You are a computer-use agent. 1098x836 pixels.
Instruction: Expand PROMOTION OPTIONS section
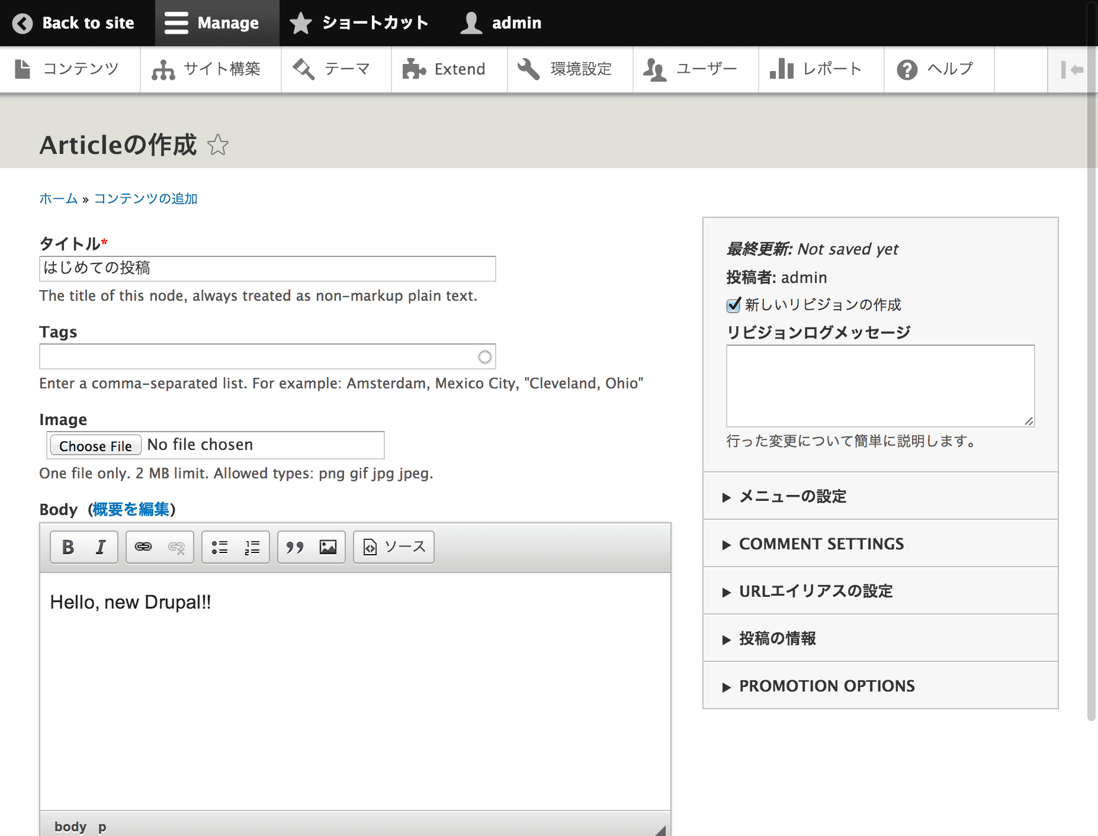(x=881, y=686)
